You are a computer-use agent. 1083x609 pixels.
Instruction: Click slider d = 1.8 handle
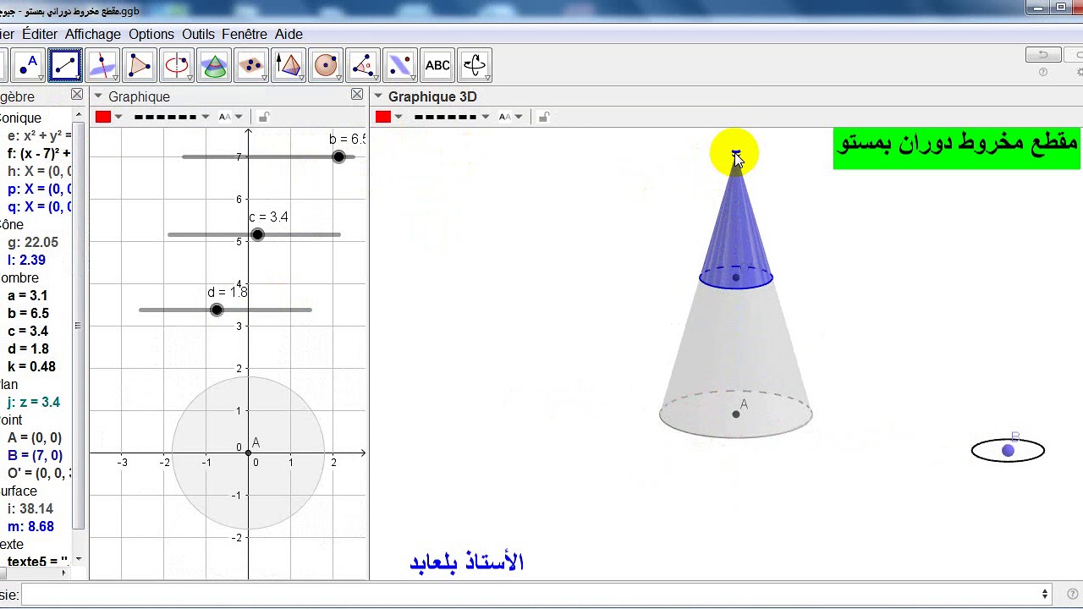(x=217, y=310)
